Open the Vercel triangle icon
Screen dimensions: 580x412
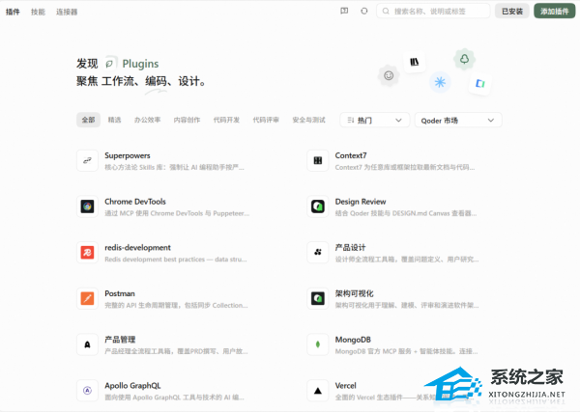click(318, 390)
